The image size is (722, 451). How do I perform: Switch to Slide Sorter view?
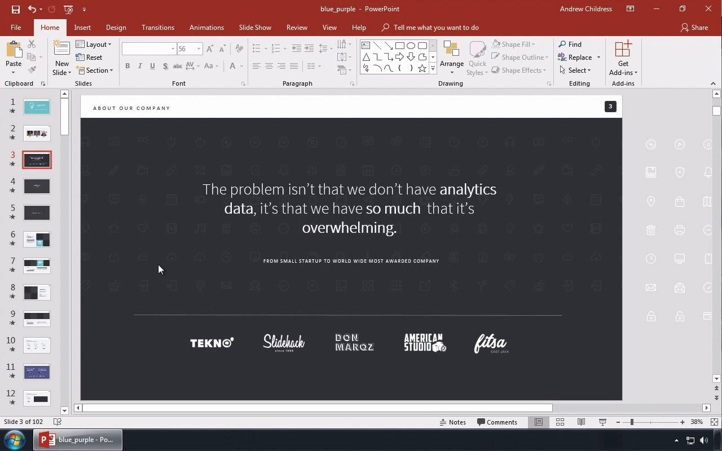click(x=560, y=422)
